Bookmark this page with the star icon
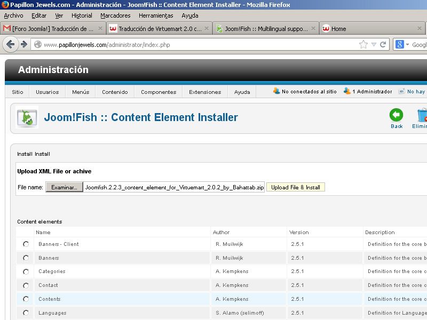The width and height of the screenshot is (427, 320). (x=363, y=44)
